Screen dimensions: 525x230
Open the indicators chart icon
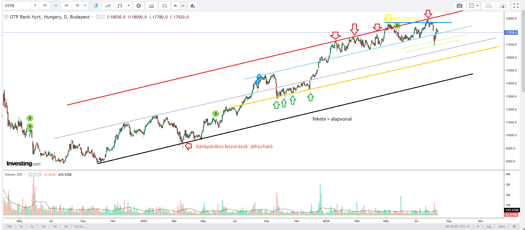[x=151, y=6]
